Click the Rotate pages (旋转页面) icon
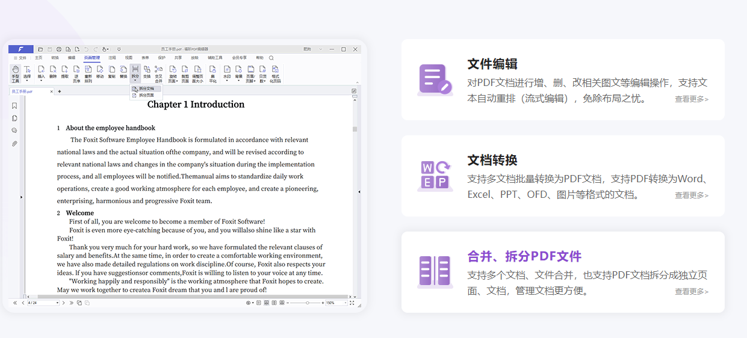 [173, 74]
